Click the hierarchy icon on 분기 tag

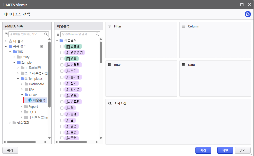click(68, 71)
